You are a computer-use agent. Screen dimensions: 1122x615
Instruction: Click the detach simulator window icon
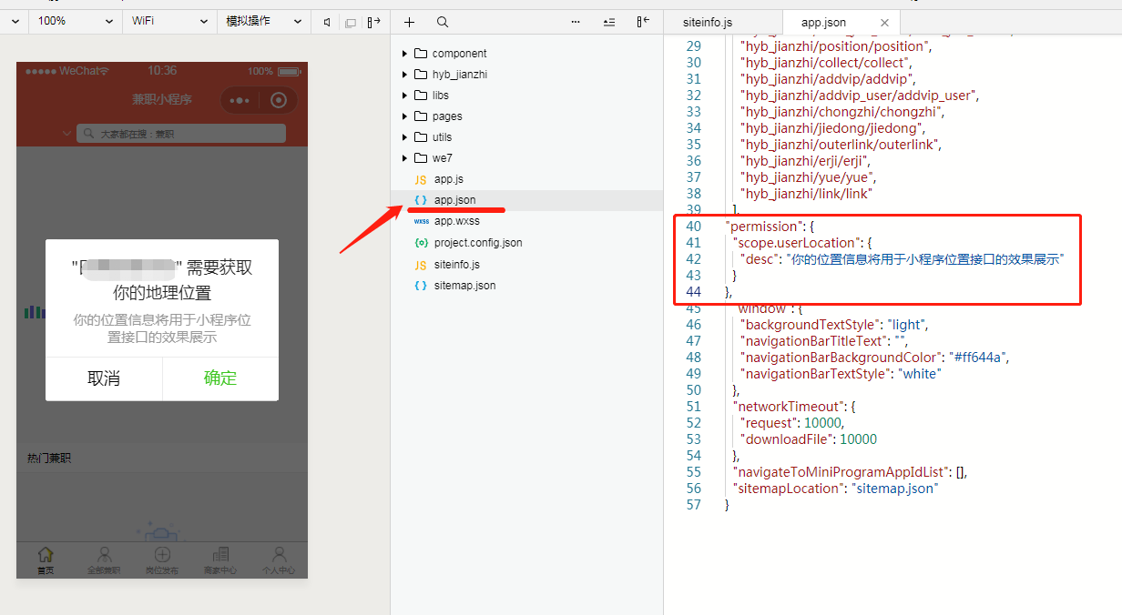coord(351,22)
